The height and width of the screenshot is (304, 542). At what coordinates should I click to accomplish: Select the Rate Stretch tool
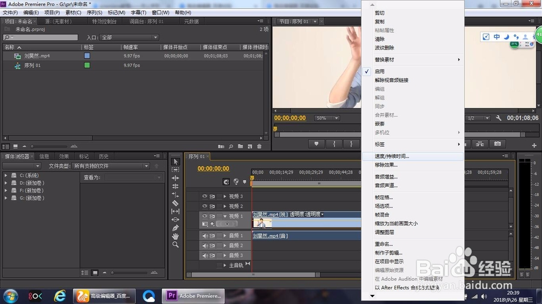coord(175,195)
